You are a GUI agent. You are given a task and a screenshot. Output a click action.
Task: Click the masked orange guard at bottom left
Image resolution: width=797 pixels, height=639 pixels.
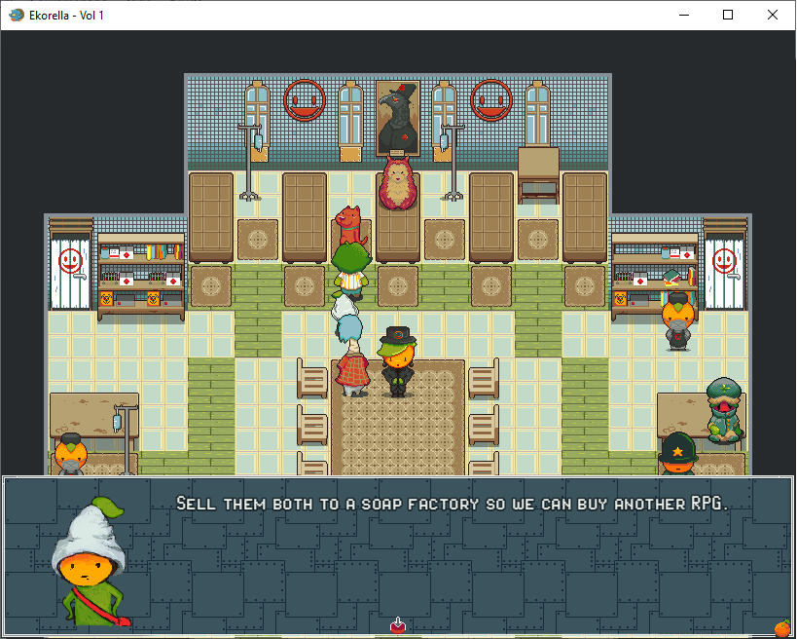(71, 454)
